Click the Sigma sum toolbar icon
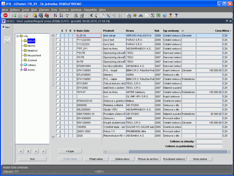 tap(153, 16)
